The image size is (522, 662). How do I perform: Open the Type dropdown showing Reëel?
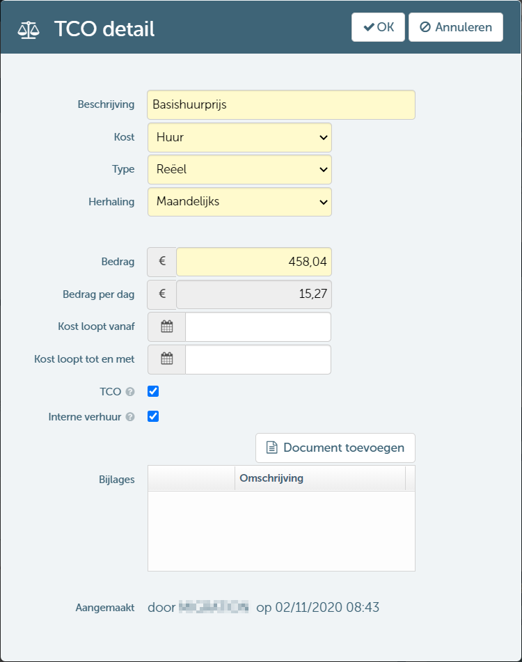239,170
